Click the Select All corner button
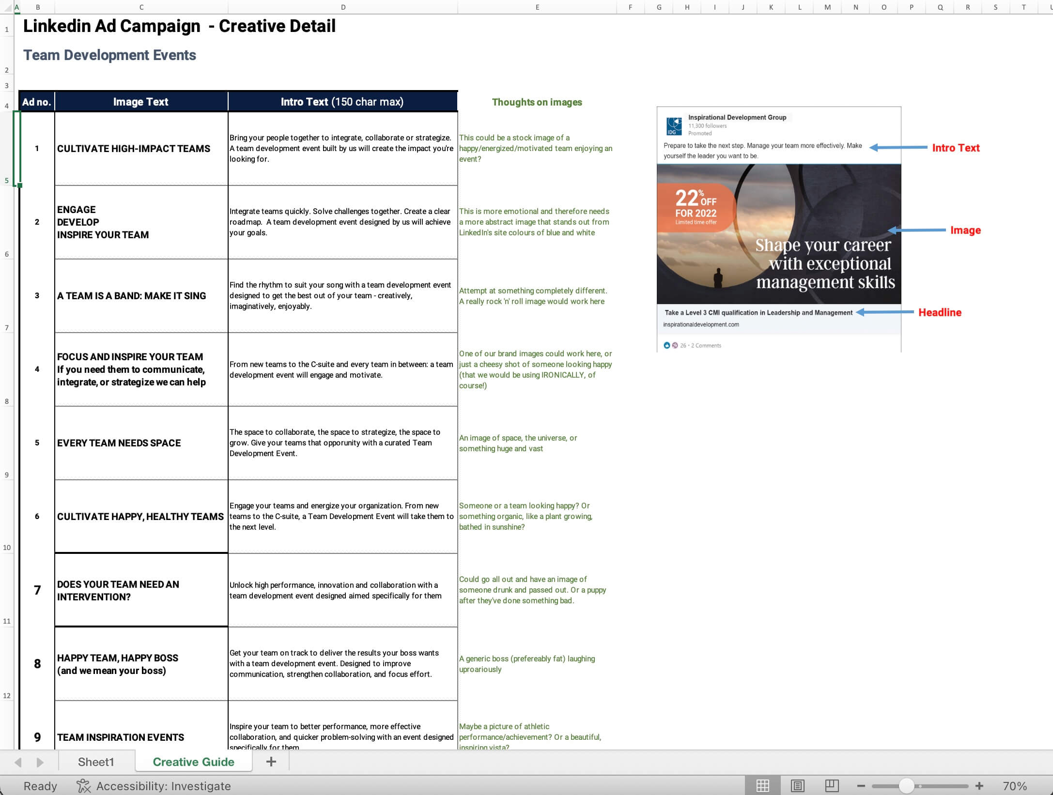Screen dimensions: 1053x795 (x=7, y=7)
